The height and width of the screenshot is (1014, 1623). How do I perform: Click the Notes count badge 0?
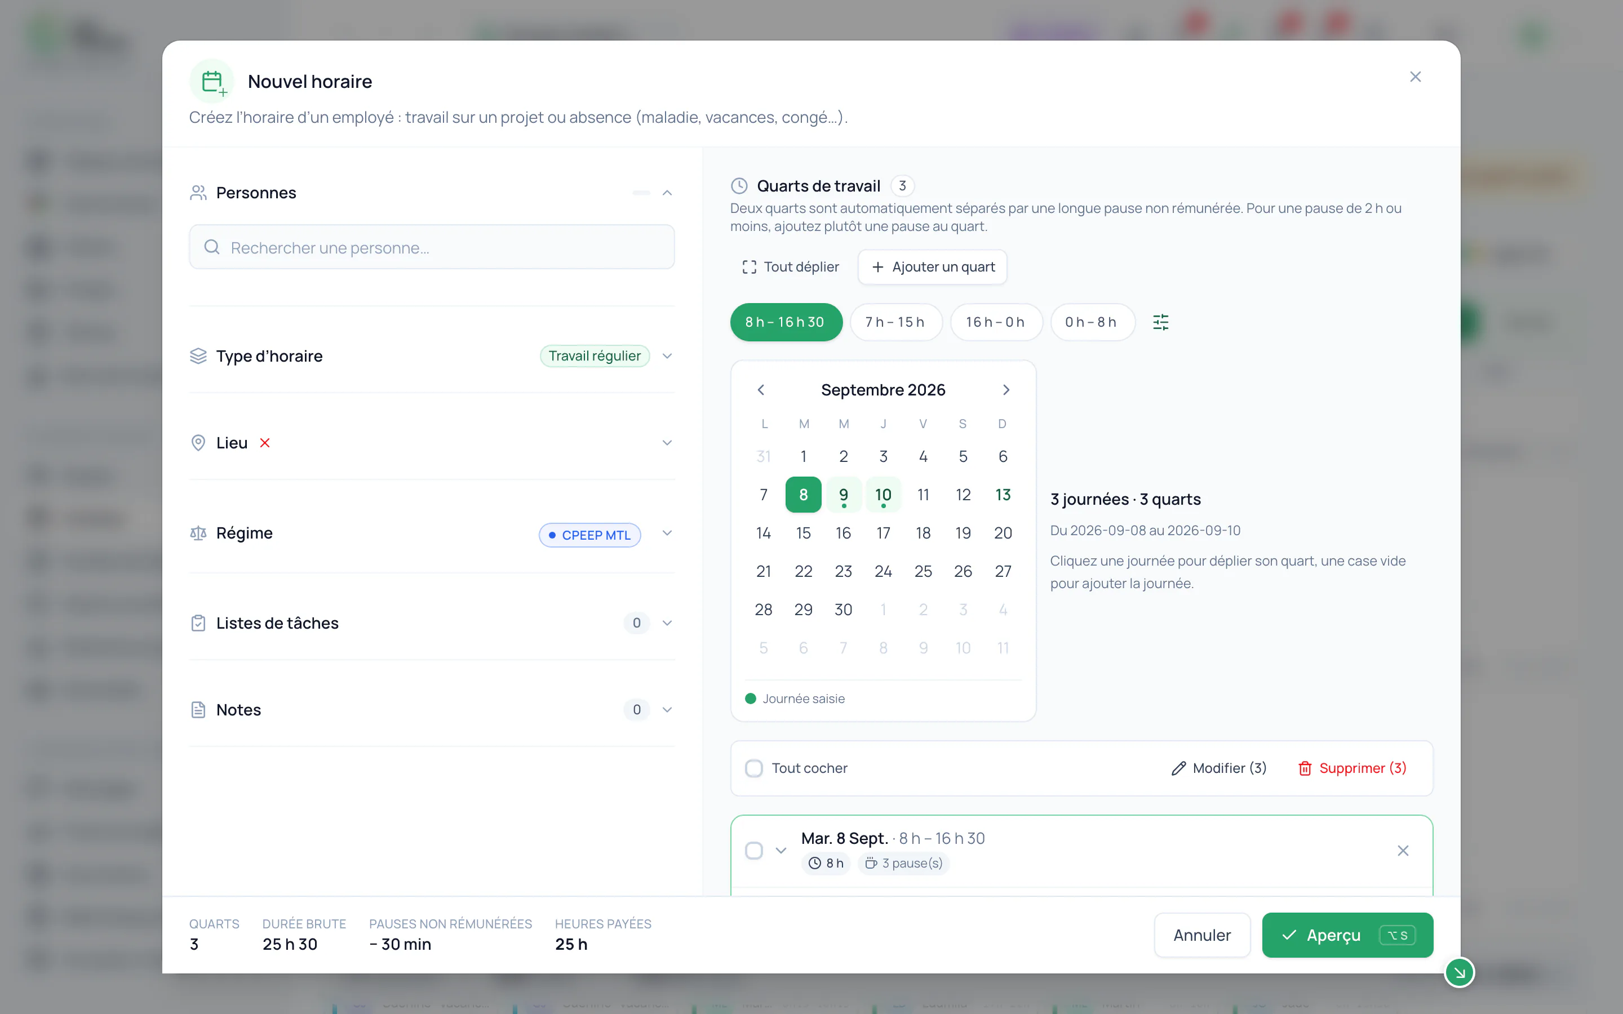pos(636,710)
